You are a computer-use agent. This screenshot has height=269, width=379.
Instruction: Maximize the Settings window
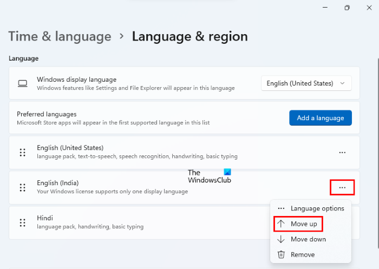[x=347, y=8]
